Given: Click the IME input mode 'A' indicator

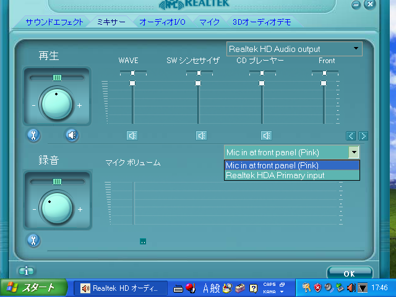Looking at the screenshot, I should point(205,288).
